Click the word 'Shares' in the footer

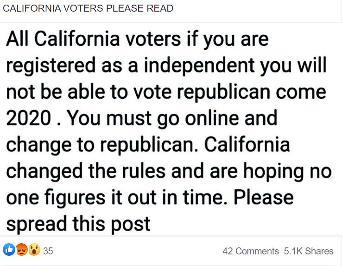click(x=319, y=251)
